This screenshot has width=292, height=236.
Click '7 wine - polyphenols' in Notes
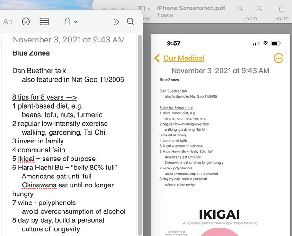tap(44, 203)
